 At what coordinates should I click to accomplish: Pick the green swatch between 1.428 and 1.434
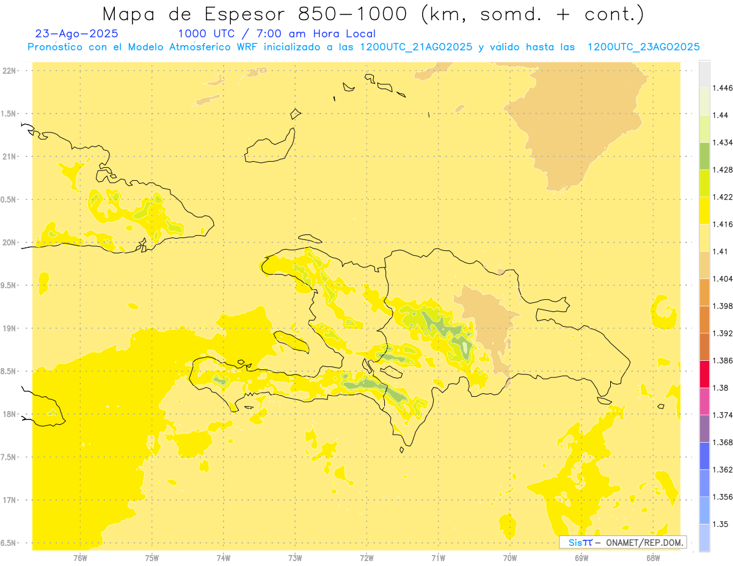tap(704, 156)
